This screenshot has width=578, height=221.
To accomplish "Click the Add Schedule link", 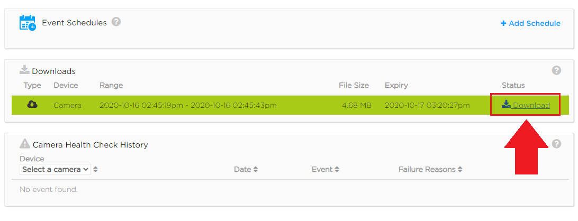I will tap(530, 23).
